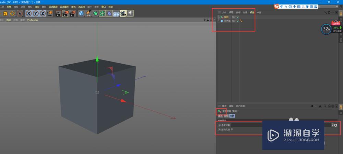The height and width of the screenshot is (154, 343).
Task: Open the 帮助 menu
Action: click(x=110, y=7)
